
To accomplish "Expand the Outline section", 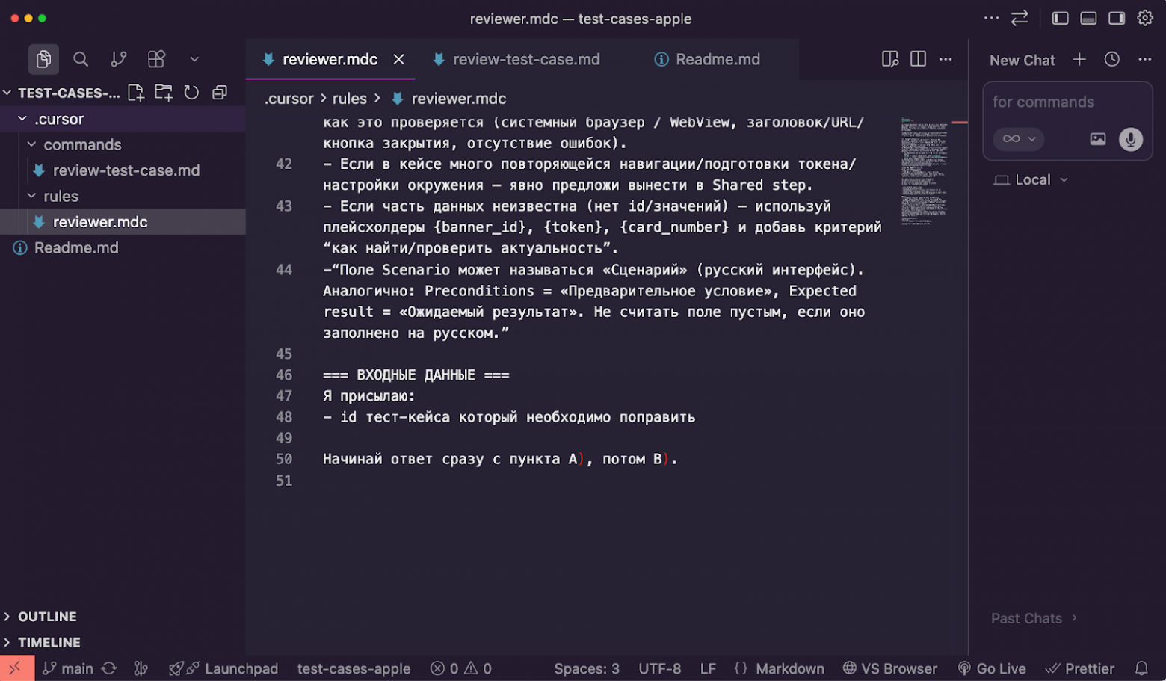I will [47, 616].
